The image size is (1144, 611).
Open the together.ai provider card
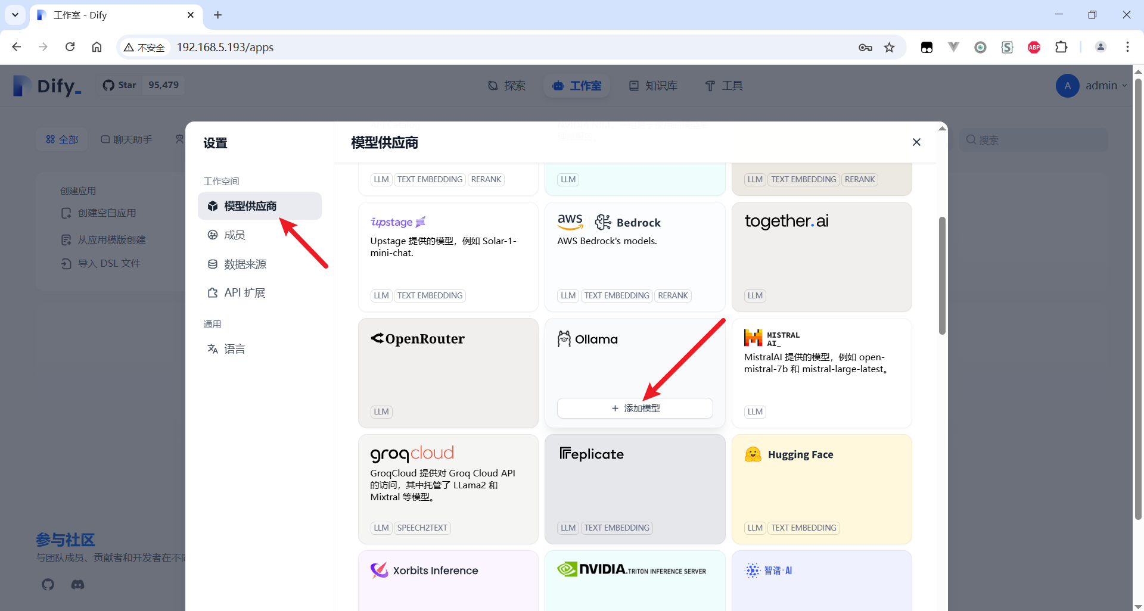click(x=822, y=257)
